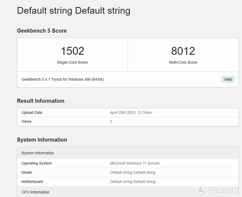Click the single-core score number 1502
Viewport: 242px width, 197px height.
tap(72, 51)
